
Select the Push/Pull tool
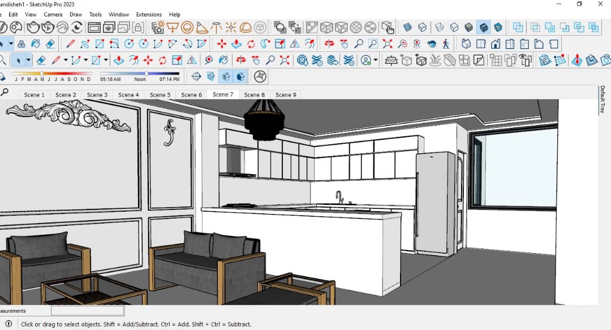point(236,44)
